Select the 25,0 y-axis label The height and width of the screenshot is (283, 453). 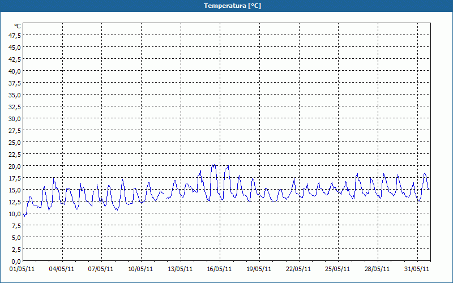15,143
